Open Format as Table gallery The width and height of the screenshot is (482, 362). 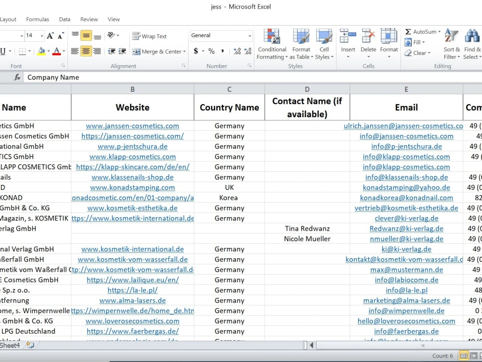coord(301,44)
